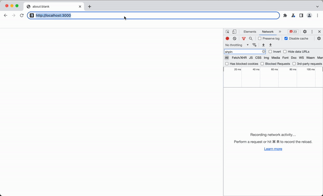Image resolution: width=323 pixels, height=196 pixels.
Task: Check 3rd-party requests checkbox
Action: 294,64
